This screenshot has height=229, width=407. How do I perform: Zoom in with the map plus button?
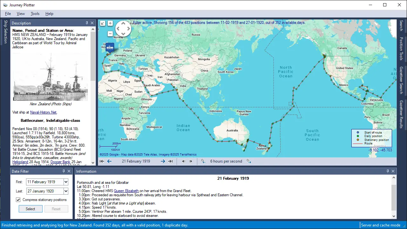[110, 23]
